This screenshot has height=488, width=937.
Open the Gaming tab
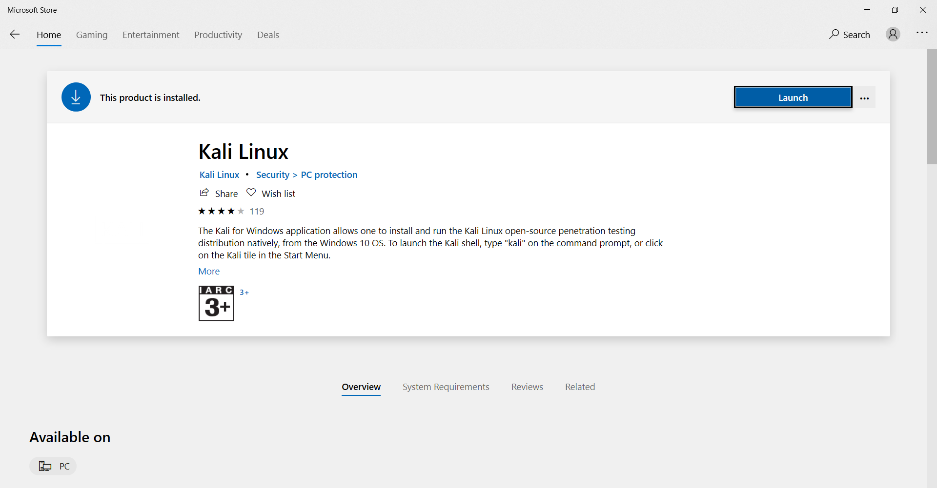(92, 35)
